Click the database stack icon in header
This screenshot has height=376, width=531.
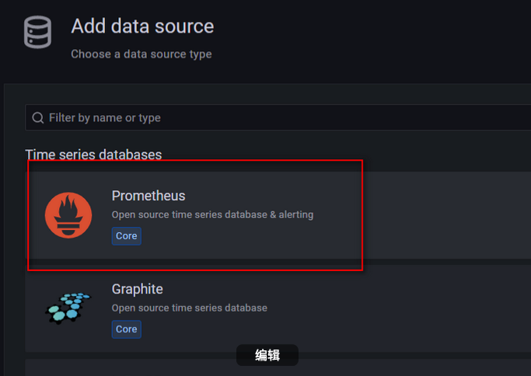click(37, 32)
